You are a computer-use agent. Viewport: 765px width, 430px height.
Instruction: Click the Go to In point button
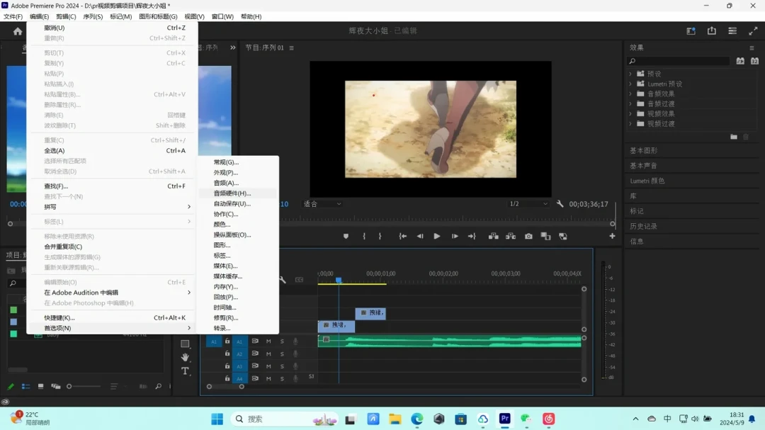click(x=402, y=236)
